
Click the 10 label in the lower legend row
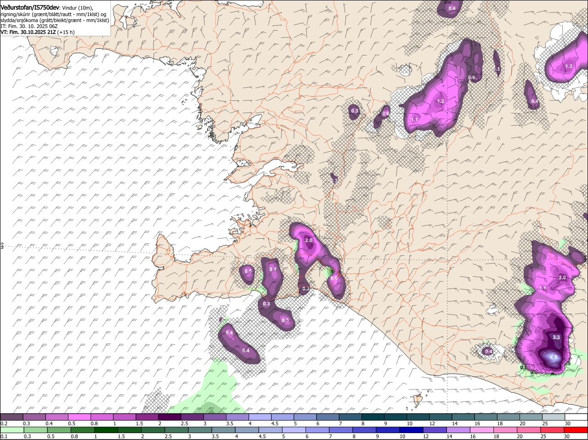(402, 436)
